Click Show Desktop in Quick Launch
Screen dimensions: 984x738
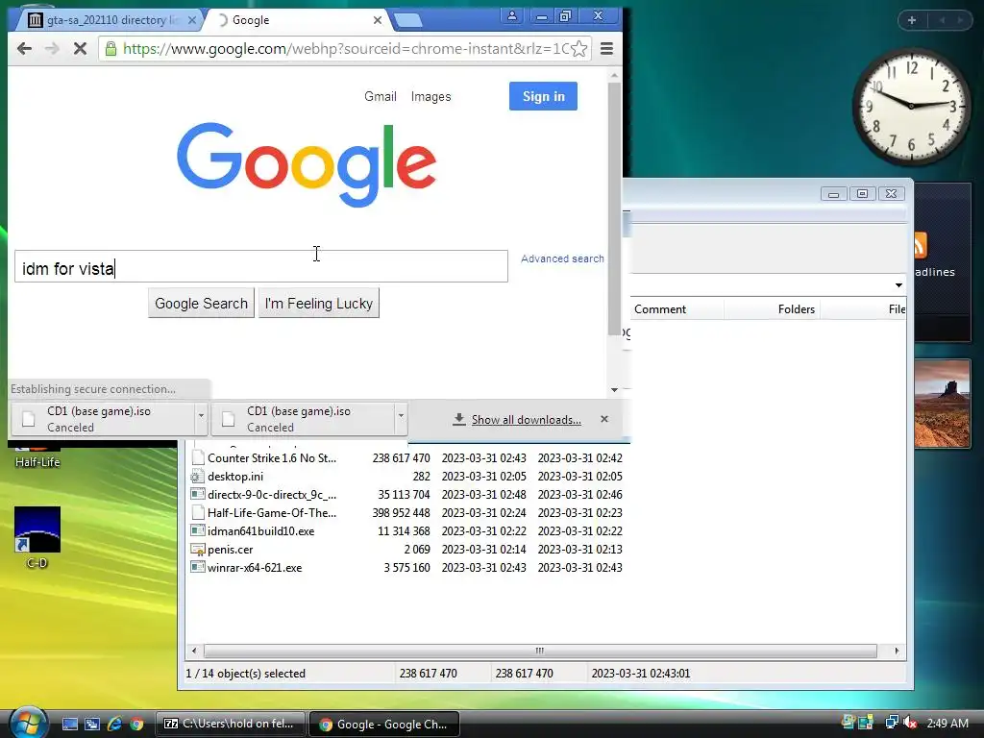69,725
